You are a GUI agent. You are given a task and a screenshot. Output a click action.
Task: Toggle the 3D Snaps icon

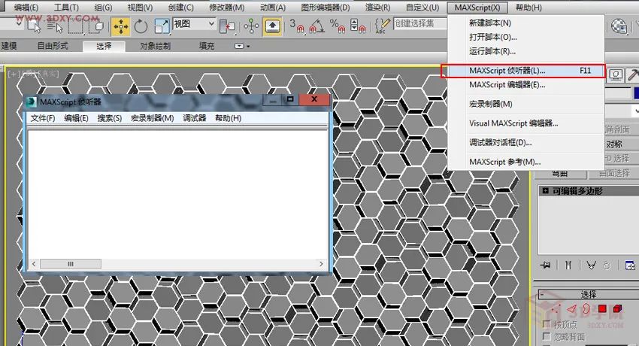pyautogui.click(x=297, y=26)
